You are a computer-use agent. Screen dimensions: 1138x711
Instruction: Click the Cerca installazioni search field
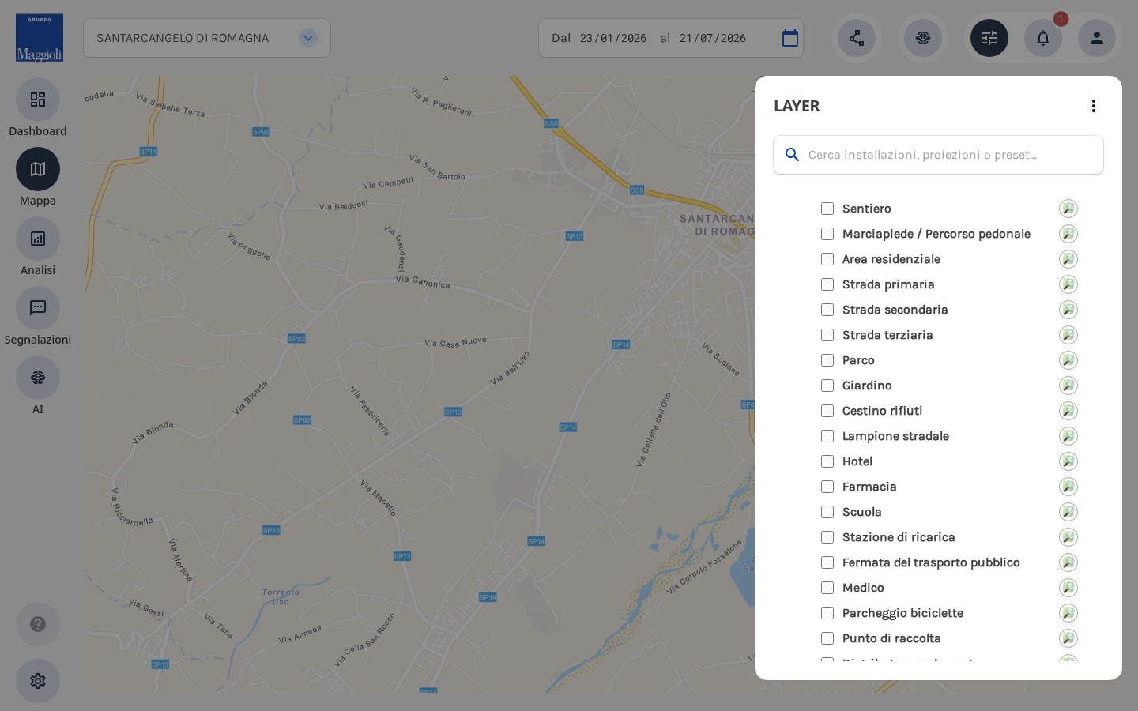[x=938, y=155]
